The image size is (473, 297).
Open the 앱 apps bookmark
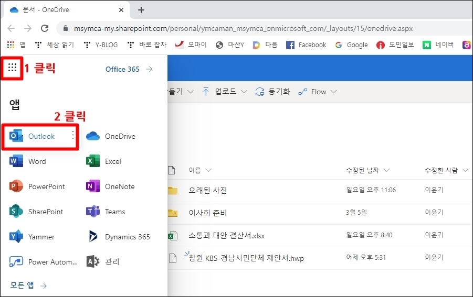tap(16, 45)
